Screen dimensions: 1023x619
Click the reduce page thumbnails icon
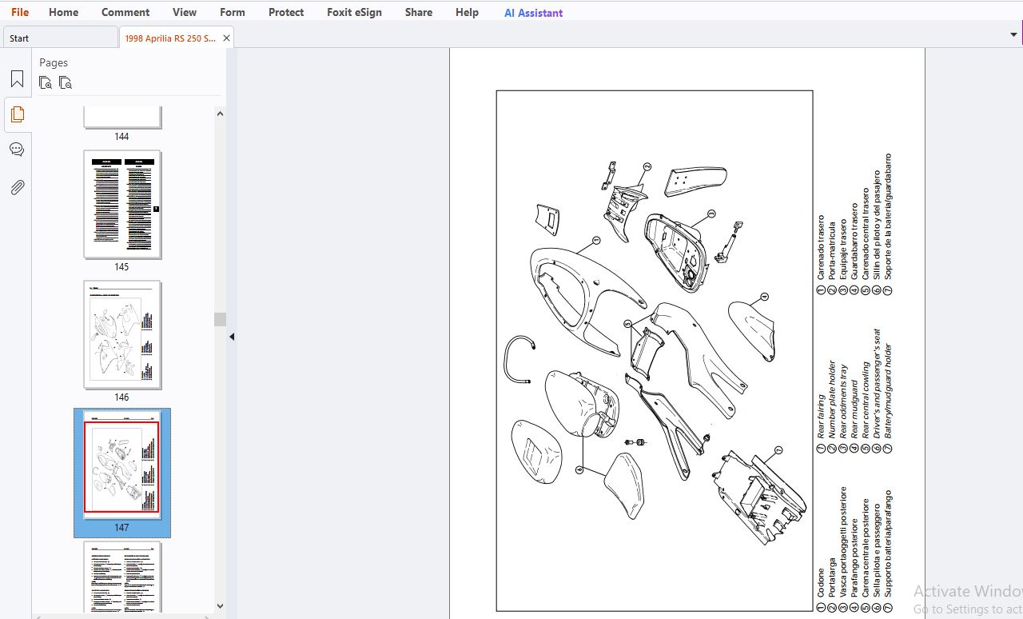(66, 82)
